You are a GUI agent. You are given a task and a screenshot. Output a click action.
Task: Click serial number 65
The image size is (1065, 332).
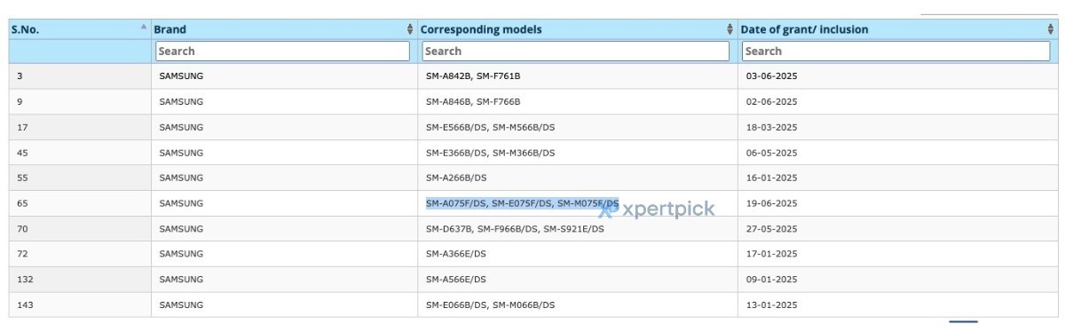(x=22, y=203)
